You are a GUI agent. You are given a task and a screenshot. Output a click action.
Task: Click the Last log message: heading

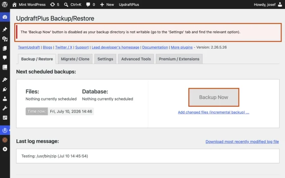pos(37,141)
